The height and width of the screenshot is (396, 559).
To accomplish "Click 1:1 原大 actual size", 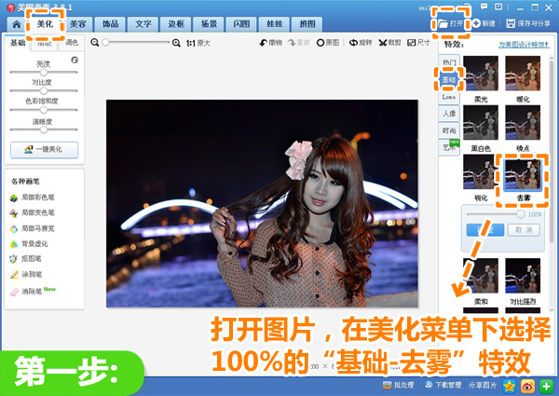I will click(x=198, y=44).
